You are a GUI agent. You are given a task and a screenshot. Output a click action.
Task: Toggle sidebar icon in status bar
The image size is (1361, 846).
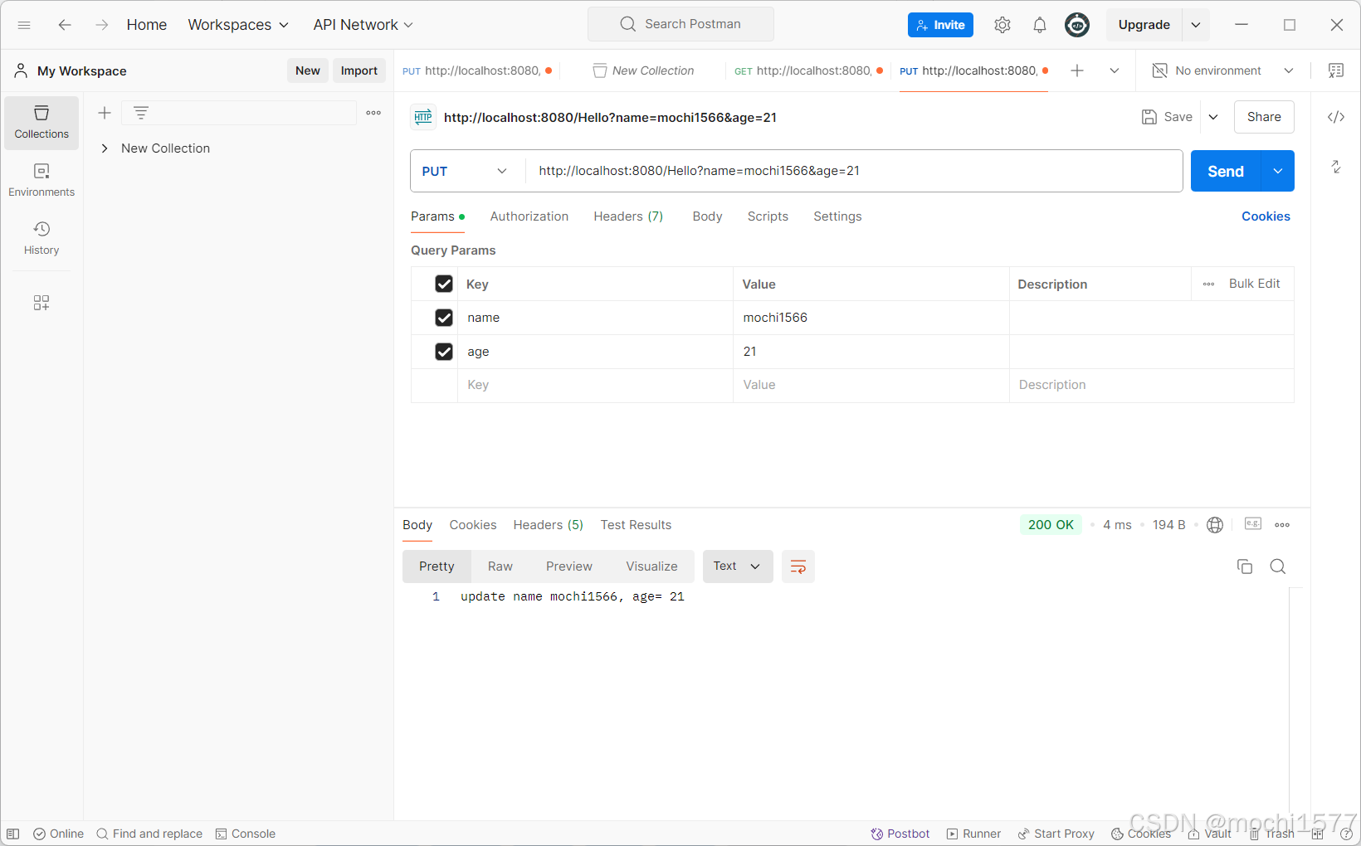[13, 834]
